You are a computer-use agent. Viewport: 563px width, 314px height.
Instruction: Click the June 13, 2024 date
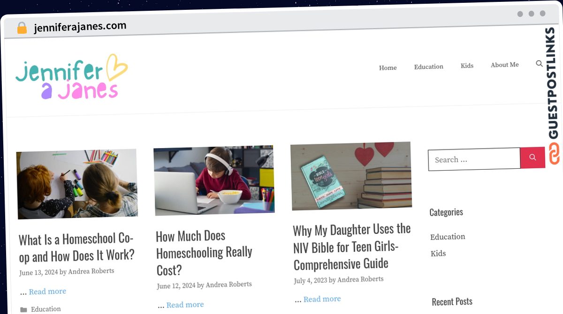tap(38, 272)
